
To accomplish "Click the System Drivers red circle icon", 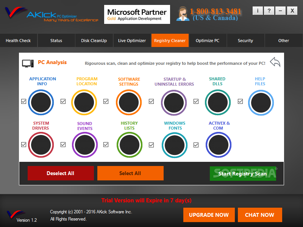I will point(41,145).
